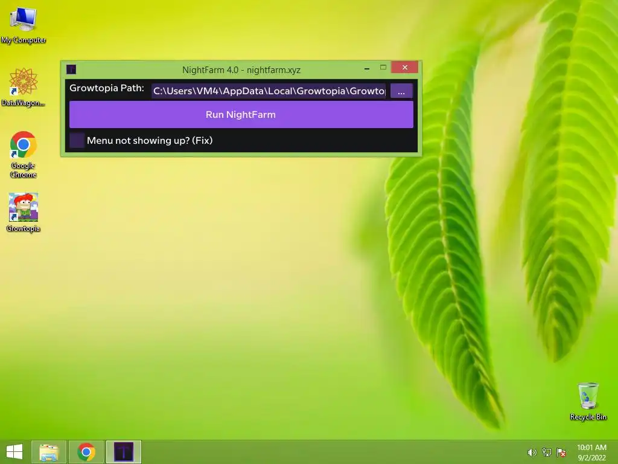618x464 pixels.
Task: Open Chrome from the taskbar
Action: (86, 452)
